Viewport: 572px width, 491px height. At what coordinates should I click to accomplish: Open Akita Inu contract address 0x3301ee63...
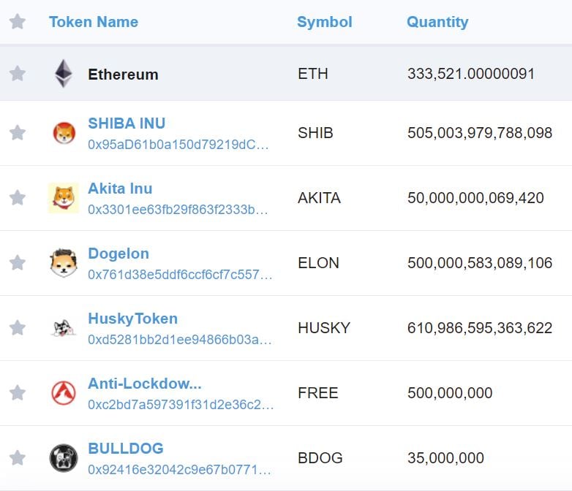click(178, 210)
